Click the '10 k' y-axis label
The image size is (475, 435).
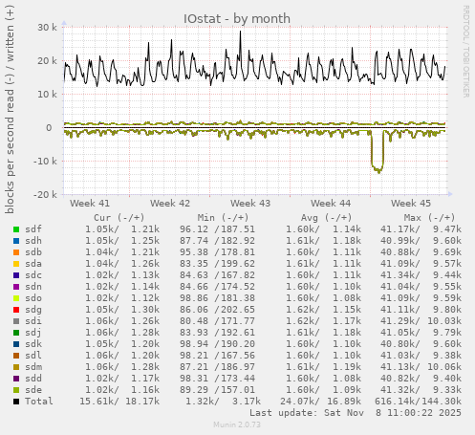[47, 95]
